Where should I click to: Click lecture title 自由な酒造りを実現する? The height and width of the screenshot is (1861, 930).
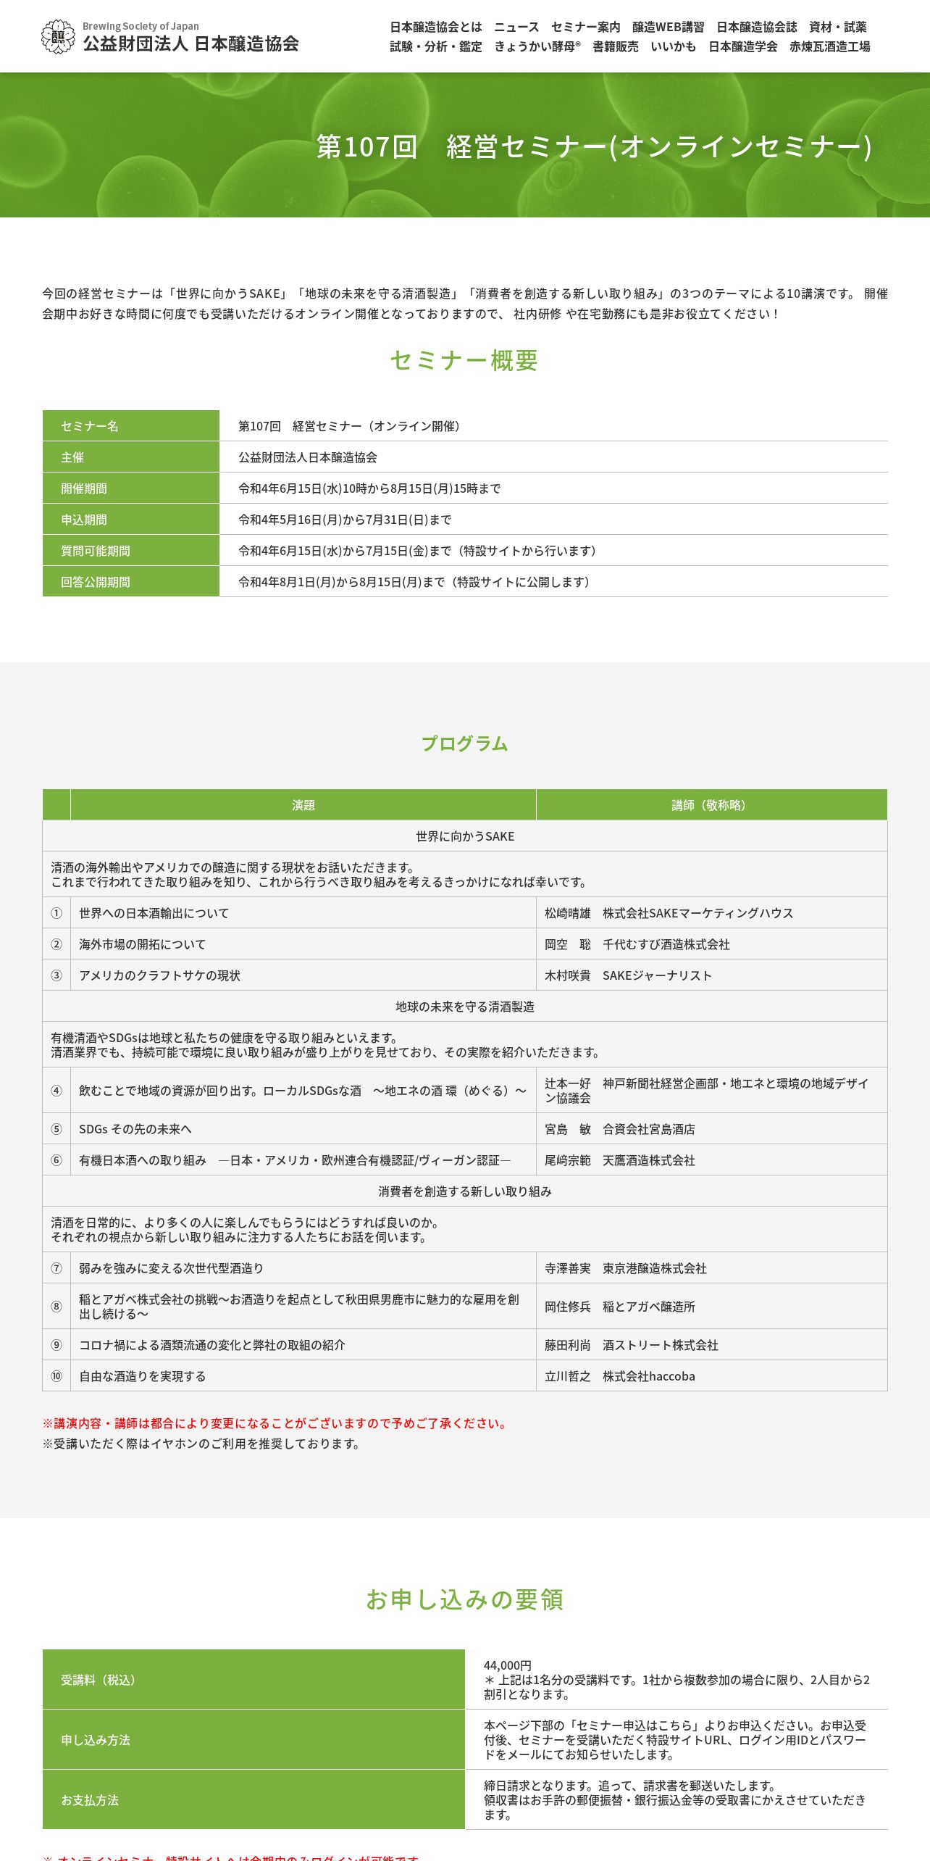143,1376
